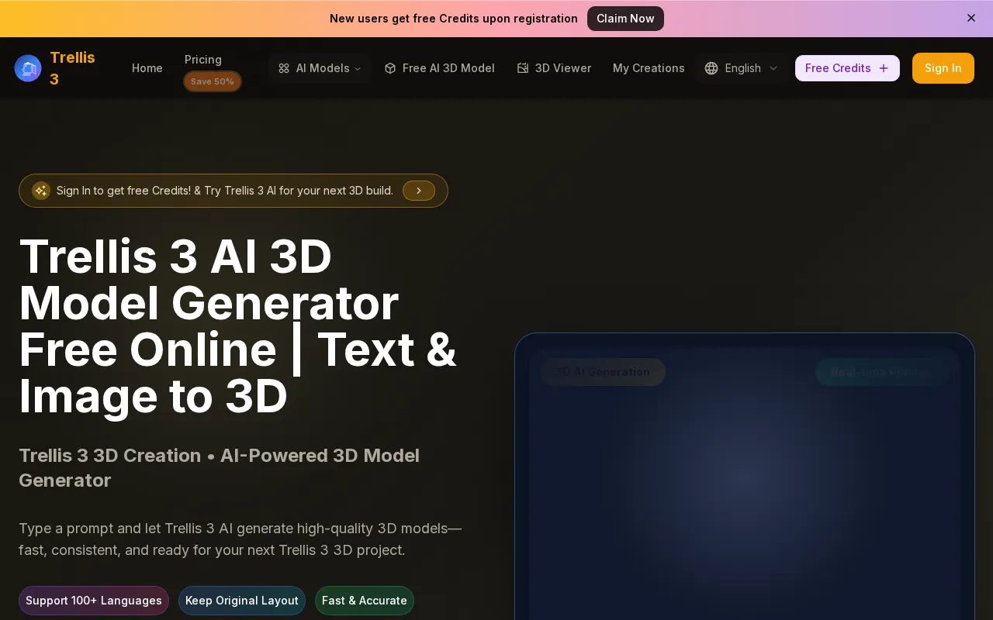Viewport: 993px width, 620px height.
Task: Click the plus icon on Free Credits
Action: click(x=884, y=68)
